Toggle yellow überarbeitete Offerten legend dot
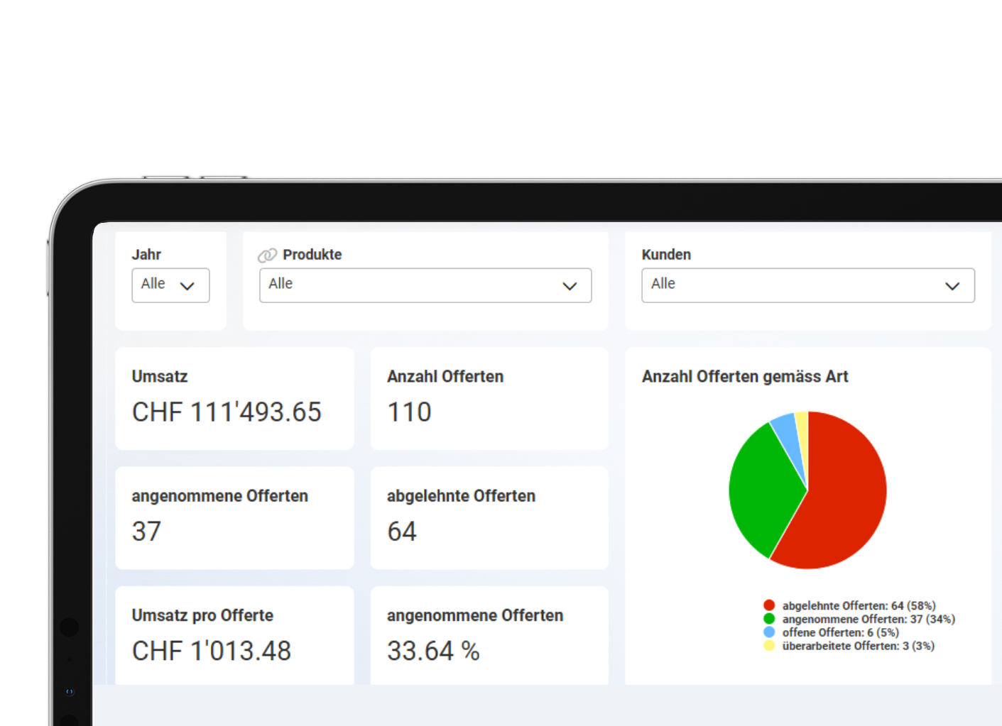 [x=768, y=646]
